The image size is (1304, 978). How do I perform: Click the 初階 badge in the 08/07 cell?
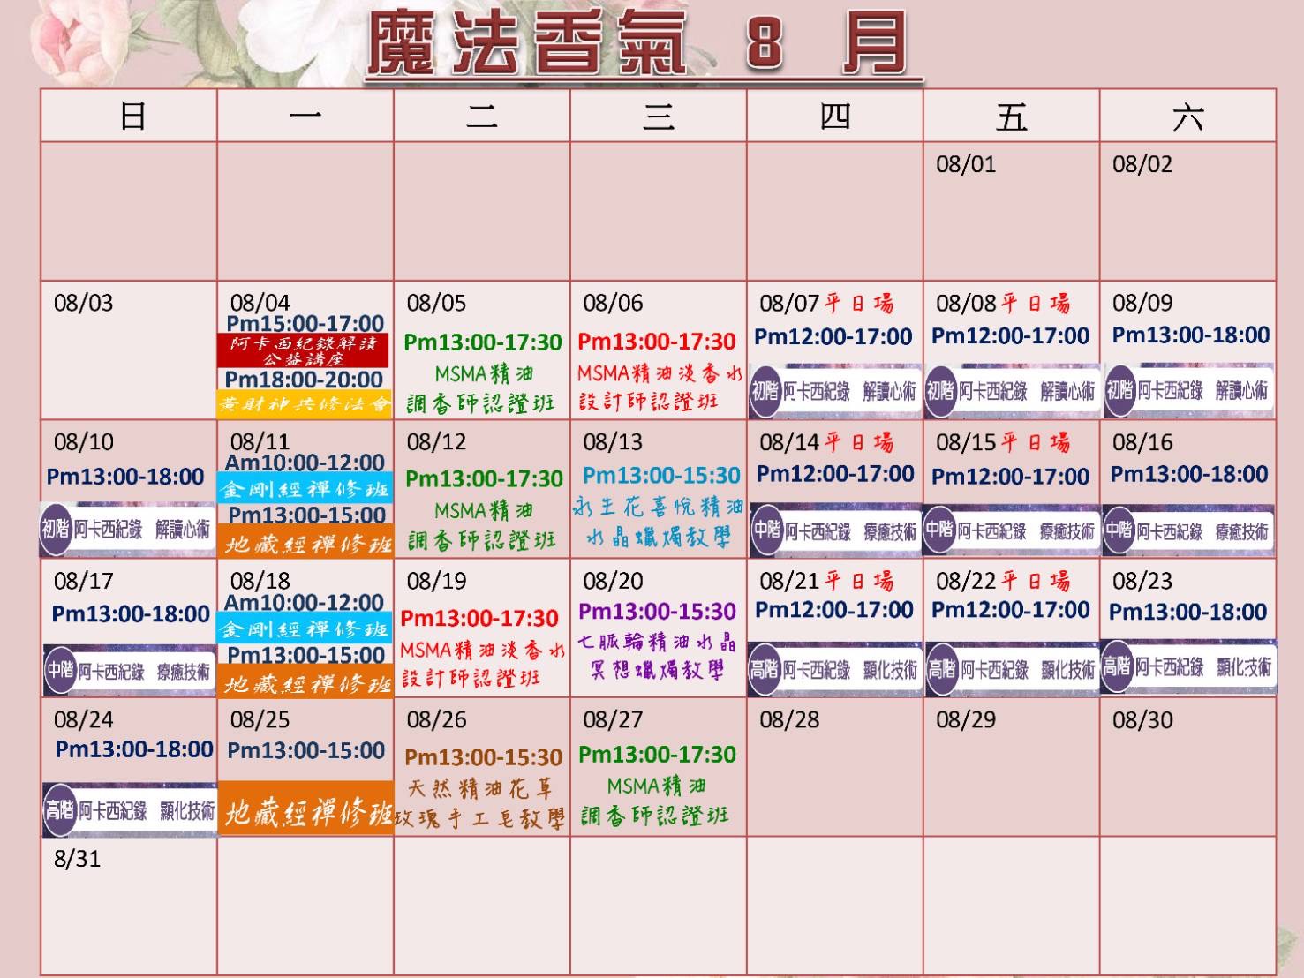coord(765,390)
